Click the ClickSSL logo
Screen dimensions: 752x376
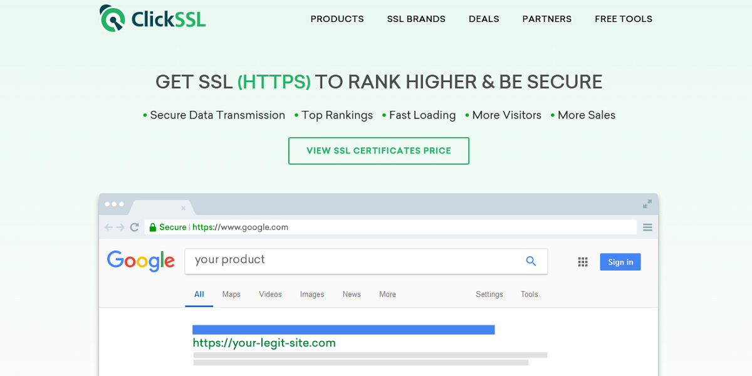(152, 19)
